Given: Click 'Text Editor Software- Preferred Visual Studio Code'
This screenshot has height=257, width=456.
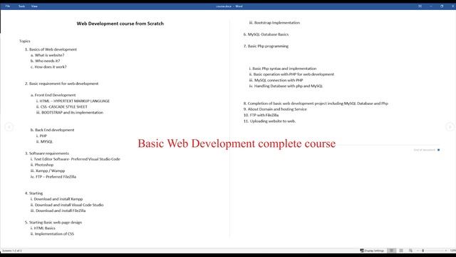Looking at the screenshot, I should 77,159.
